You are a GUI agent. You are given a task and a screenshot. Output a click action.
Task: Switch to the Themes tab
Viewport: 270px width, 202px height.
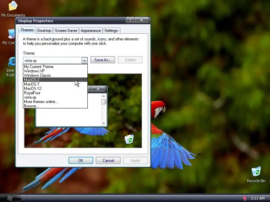click(x=27, y=30)
